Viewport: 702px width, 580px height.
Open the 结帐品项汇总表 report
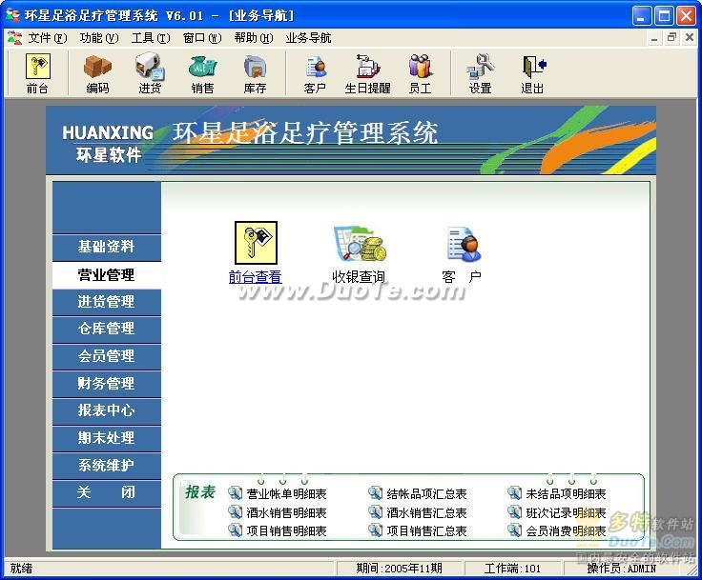pyautogui.click(x=426, y=493)
